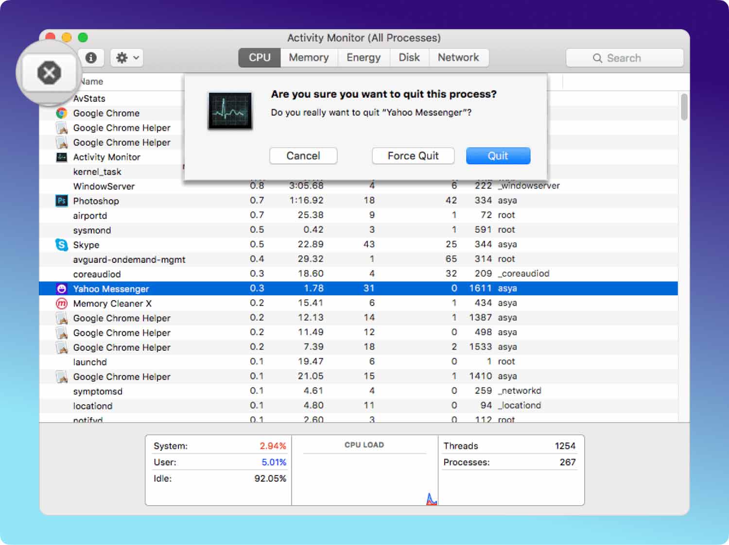Select the Photoshop Ps icon
The width and height of the screenshot is (729, 545).
[62, 201]
